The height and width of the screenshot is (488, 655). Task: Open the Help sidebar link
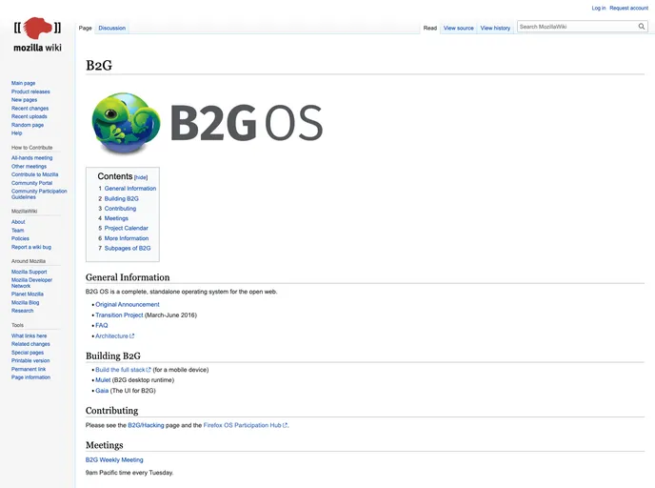click(17, 133)
